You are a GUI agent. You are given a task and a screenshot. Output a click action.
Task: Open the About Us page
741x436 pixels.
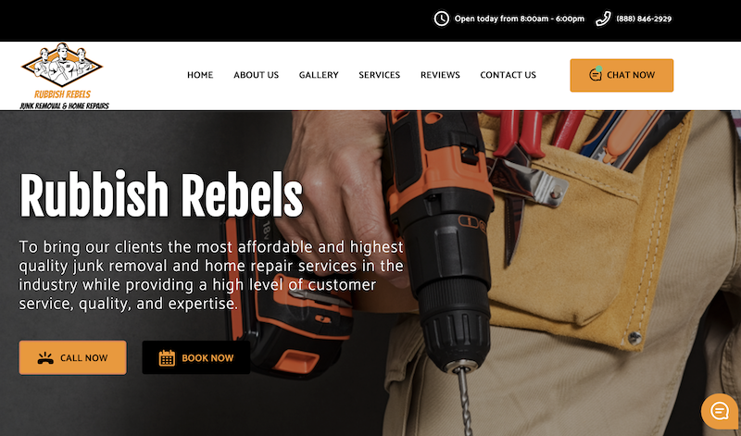[x=257, y=75]
